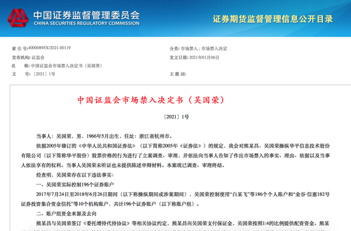
Task: Click the line starting 2017年7月24日至2018年6月26日
Action: point(183,194)
